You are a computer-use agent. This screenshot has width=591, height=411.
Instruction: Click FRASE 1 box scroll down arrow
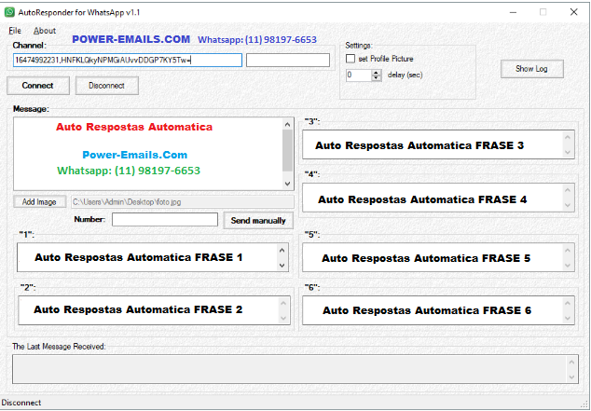tap(282, 265)
